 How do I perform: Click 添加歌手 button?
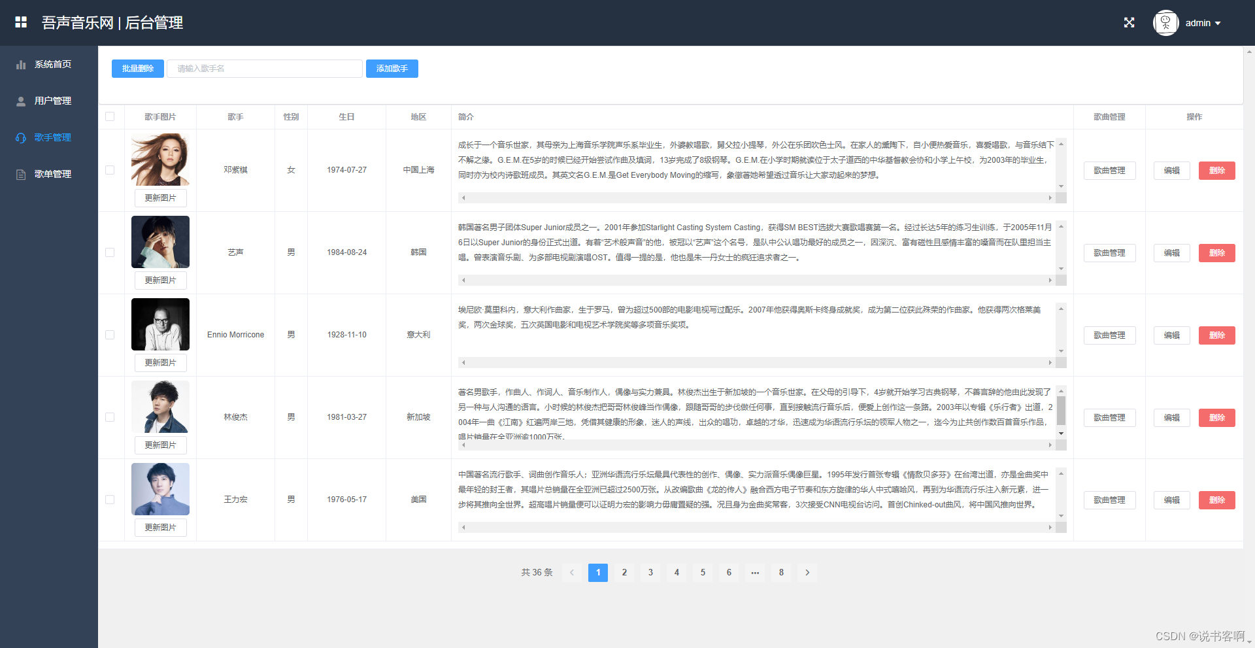tap(392, 69)
